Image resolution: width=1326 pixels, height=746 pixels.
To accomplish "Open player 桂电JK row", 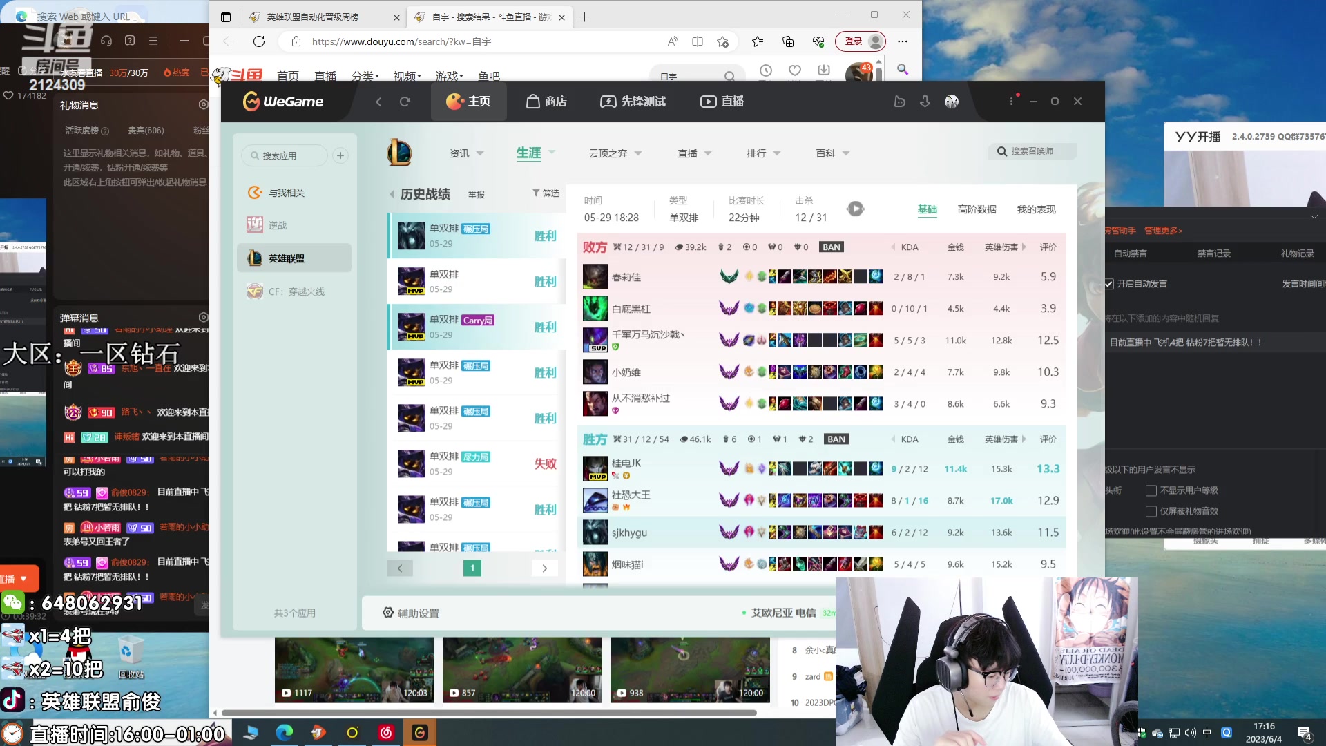I will pyautogui.click(x=821, y=469).
